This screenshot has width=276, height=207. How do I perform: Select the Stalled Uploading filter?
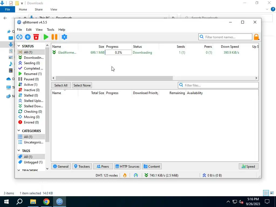pos(31,101)
